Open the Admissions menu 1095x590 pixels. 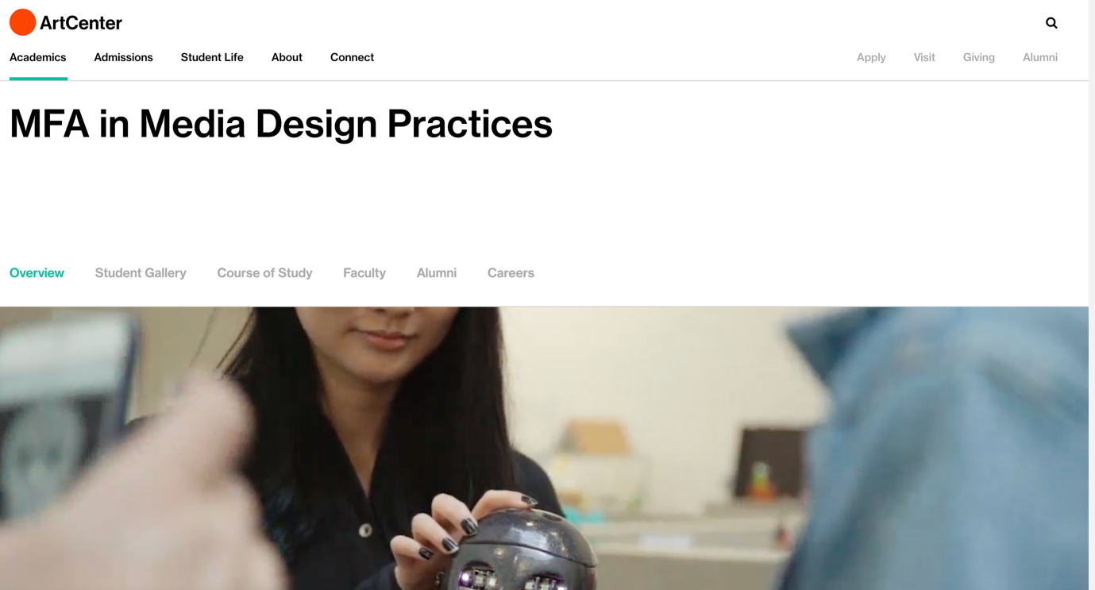click(123, 57)
